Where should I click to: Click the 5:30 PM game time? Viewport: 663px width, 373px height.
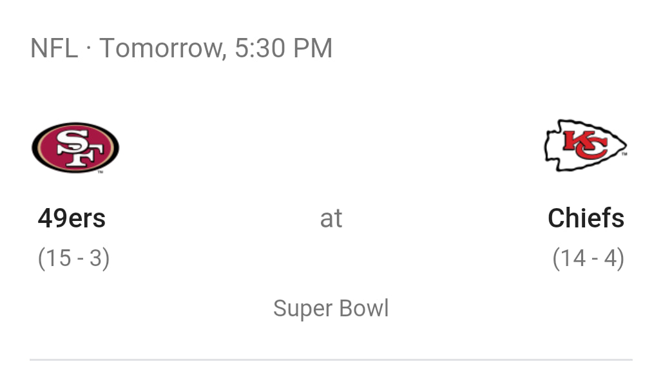pos(283,48)
